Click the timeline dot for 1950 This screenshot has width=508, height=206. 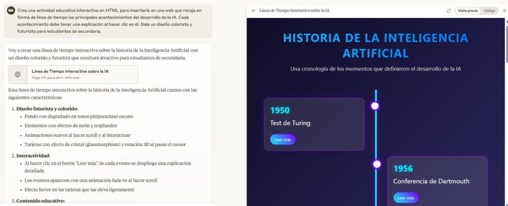click(x=375, y=106)
